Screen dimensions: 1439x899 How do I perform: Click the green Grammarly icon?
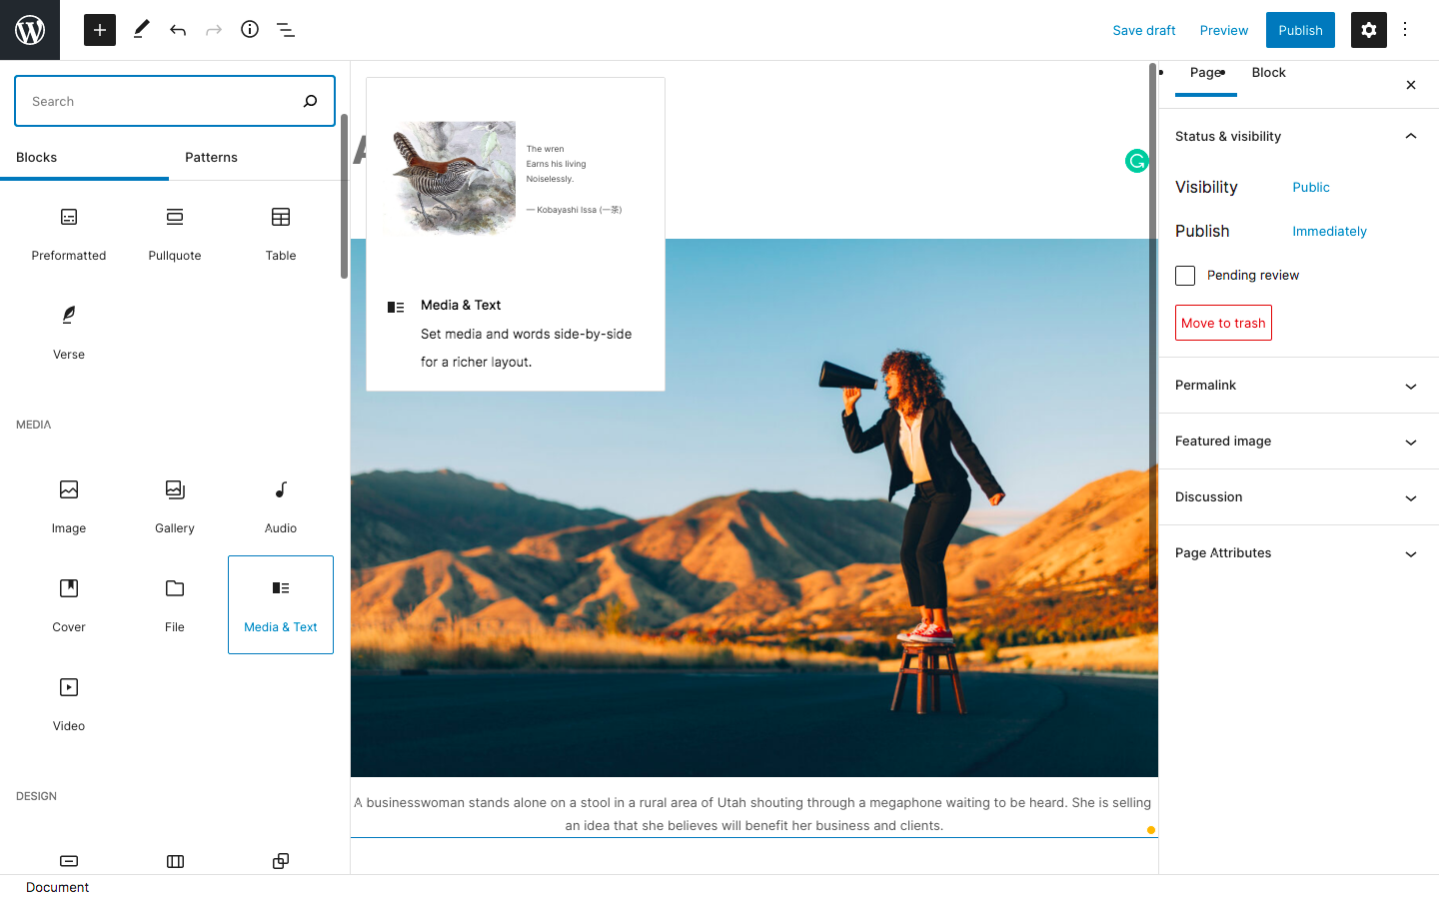(x=1136, y=161)
